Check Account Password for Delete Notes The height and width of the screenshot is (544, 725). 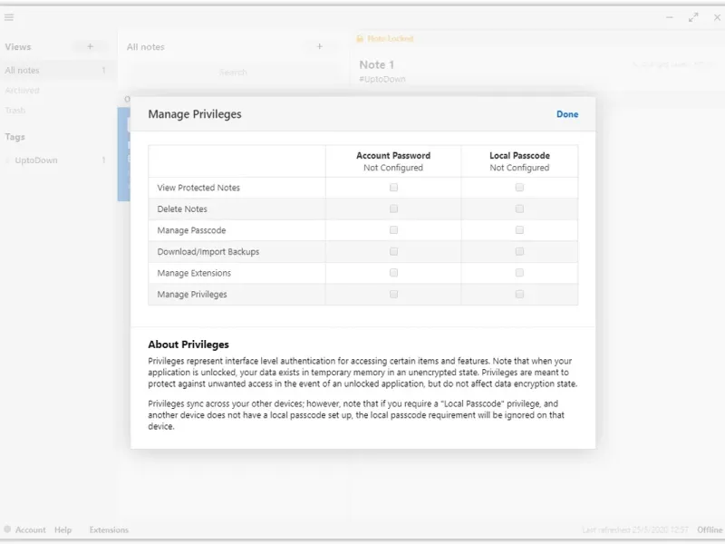coord(393,209)
